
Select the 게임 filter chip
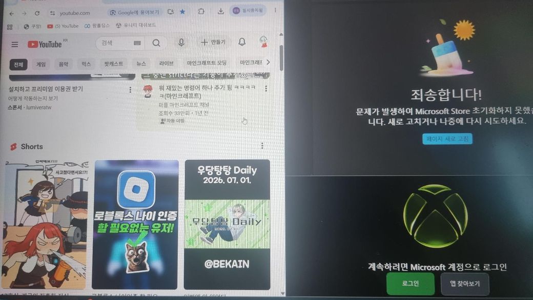point(41,64)
